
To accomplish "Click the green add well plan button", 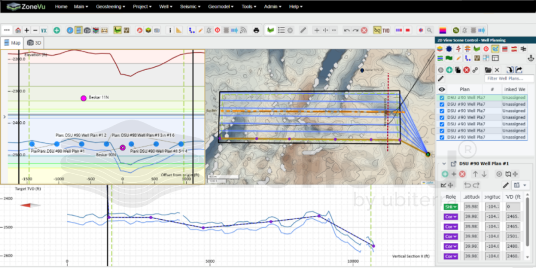I will [x=449, y=70].
